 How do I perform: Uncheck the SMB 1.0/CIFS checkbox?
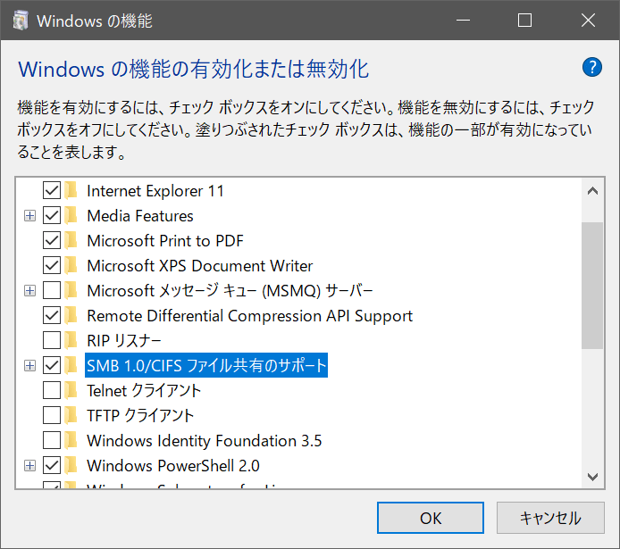click(x=52, y=365)
